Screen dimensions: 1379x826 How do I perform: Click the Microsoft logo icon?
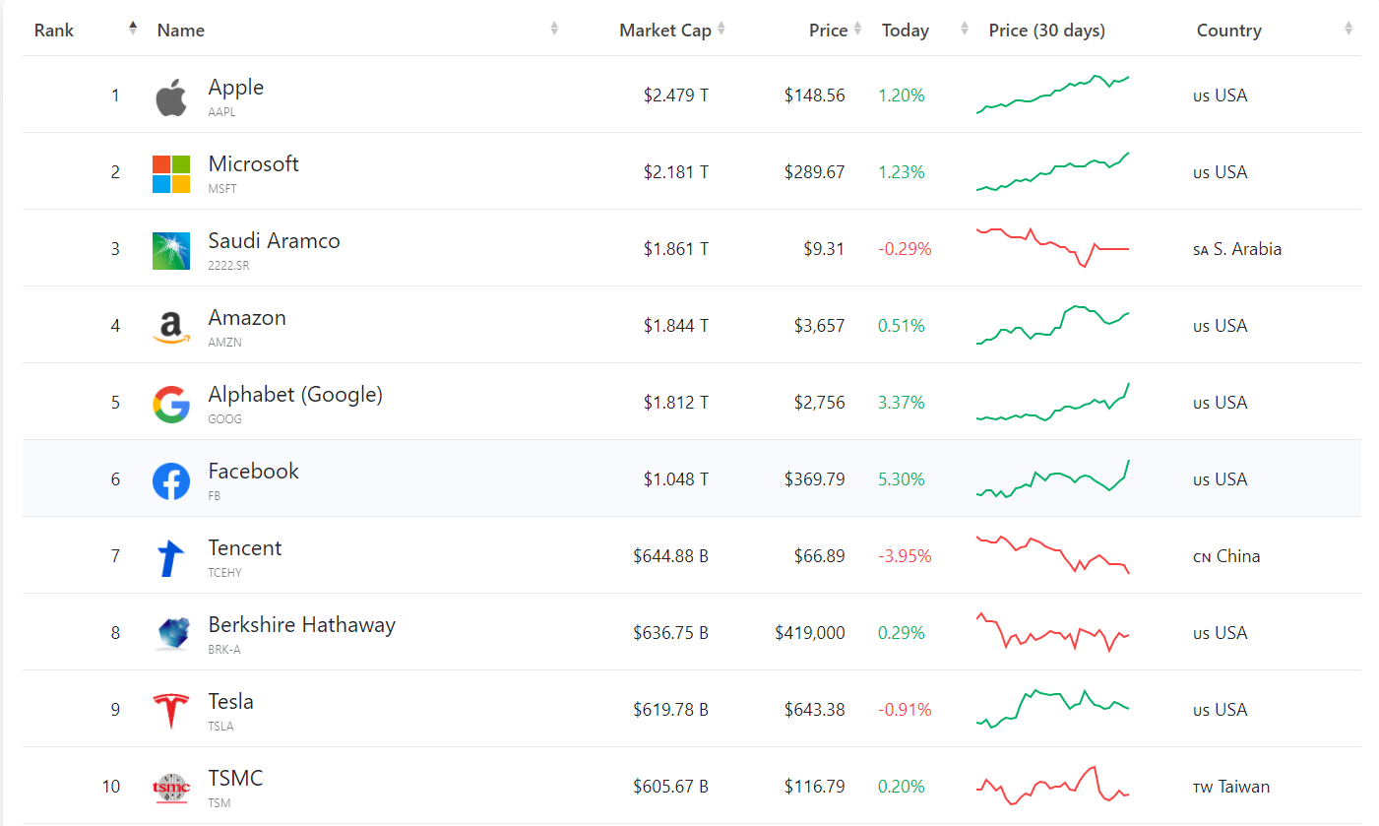pos(171,174)
